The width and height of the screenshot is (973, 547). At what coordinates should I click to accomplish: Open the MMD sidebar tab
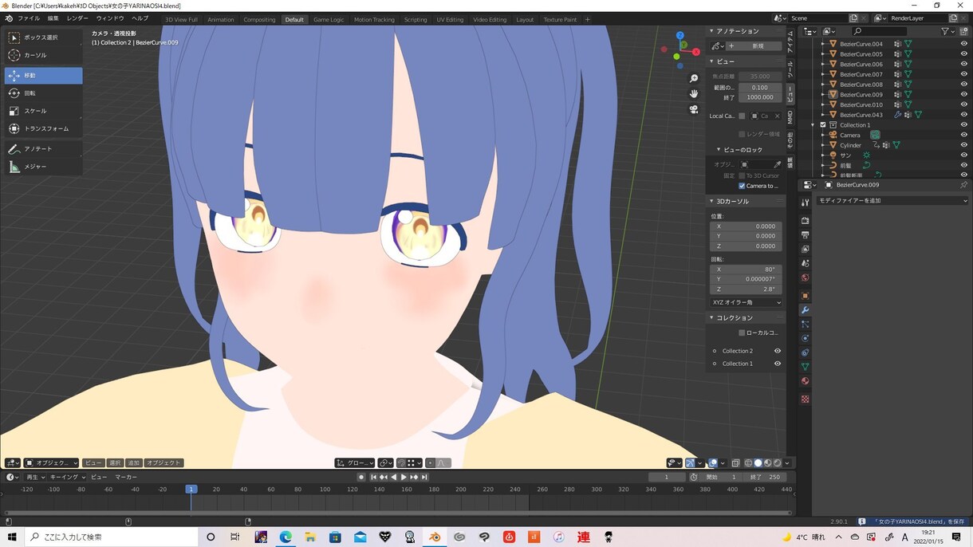pos(790,117)
